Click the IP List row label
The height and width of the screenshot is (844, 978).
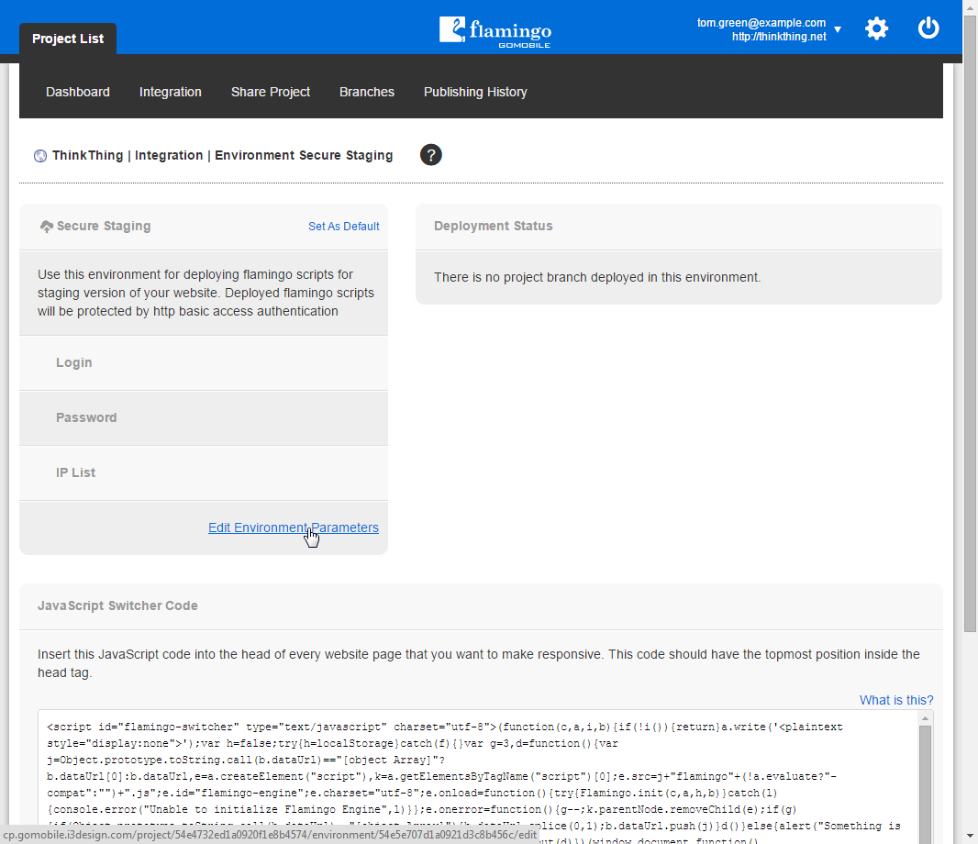pos(75,472)
